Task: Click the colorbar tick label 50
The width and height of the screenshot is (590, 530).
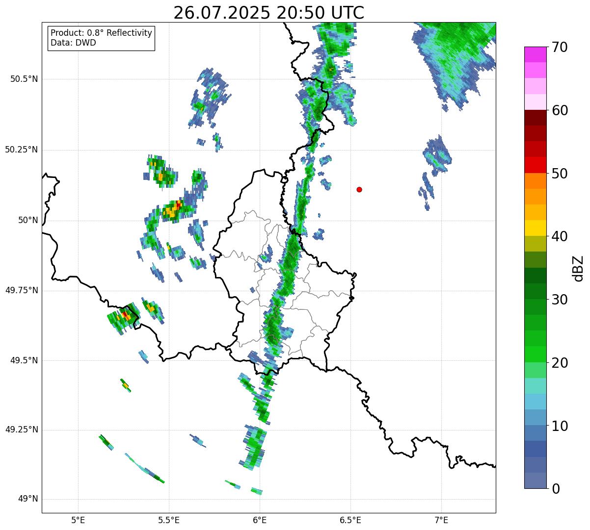Action: coord(560,174)
